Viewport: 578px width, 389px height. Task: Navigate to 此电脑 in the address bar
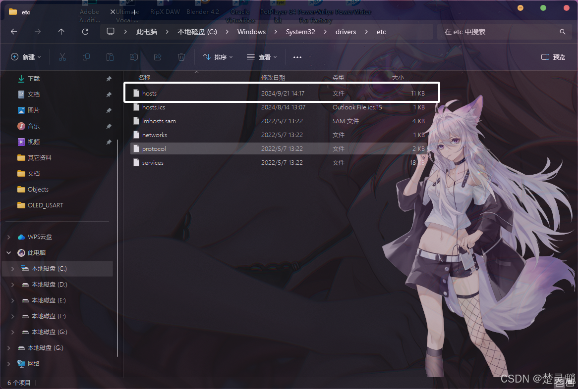tap(147, 32)
